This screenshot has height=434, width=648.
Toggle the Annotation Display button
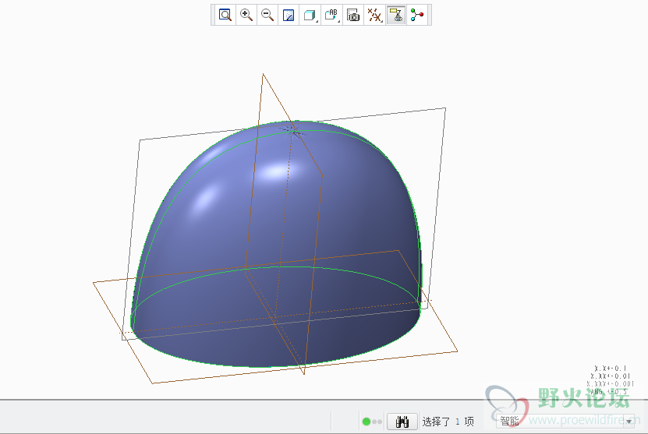click(396, 15)
